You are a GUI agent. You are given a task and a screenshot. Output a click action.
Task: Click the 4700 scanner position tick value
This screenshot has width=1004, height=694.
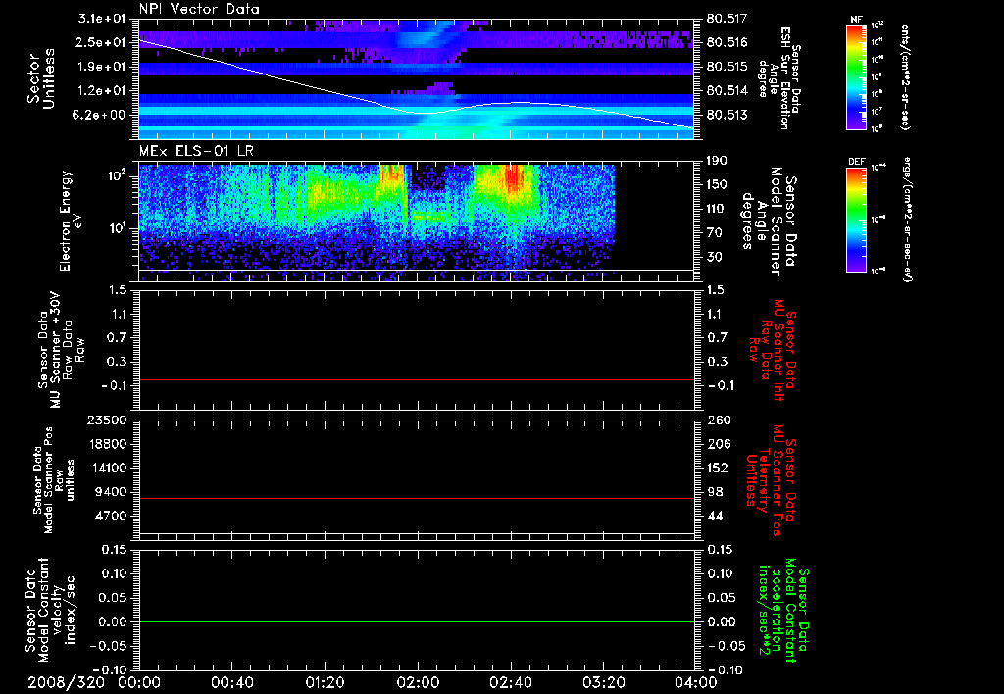(110, 516)
